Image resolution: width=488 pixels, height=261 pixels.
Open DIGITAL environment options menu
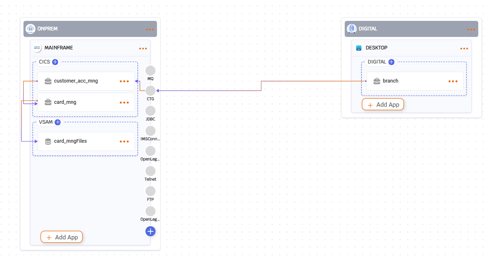point(471,30)
